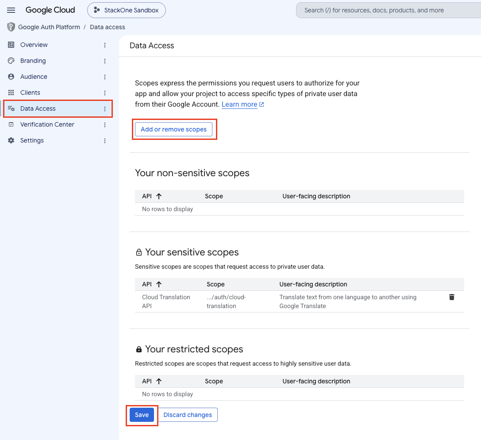Viewport: 481px width, 440px height.
Task: Delete the Cloud Translation scope with trash icon
Action: pyautogui.click(x=451, y=297)
